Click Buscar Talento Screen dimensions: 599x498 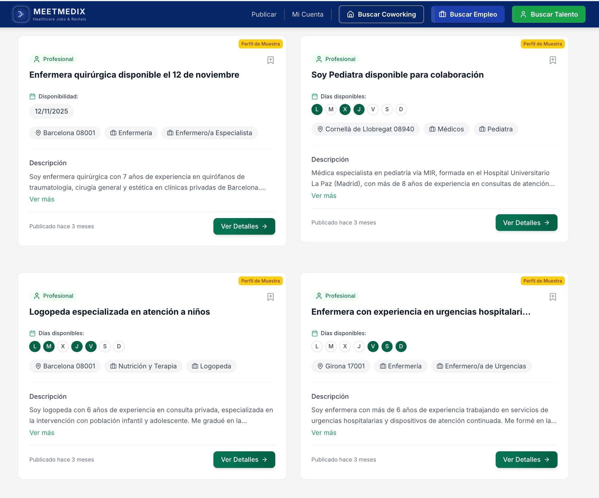pos(548,14)
